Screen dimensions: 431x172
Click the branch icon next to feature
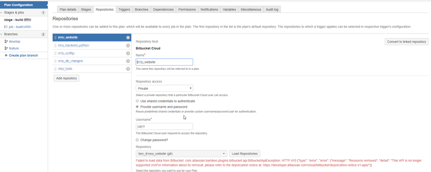click(x=6, y=48)
